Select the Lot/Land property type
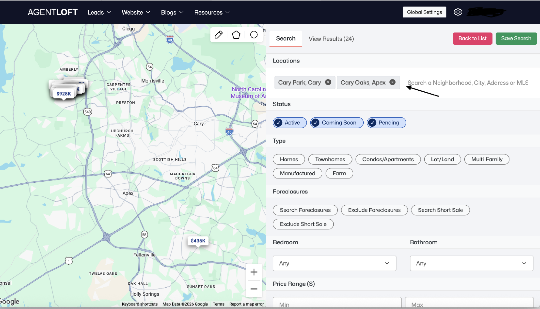The image size is (540, 309). point(442,159)
